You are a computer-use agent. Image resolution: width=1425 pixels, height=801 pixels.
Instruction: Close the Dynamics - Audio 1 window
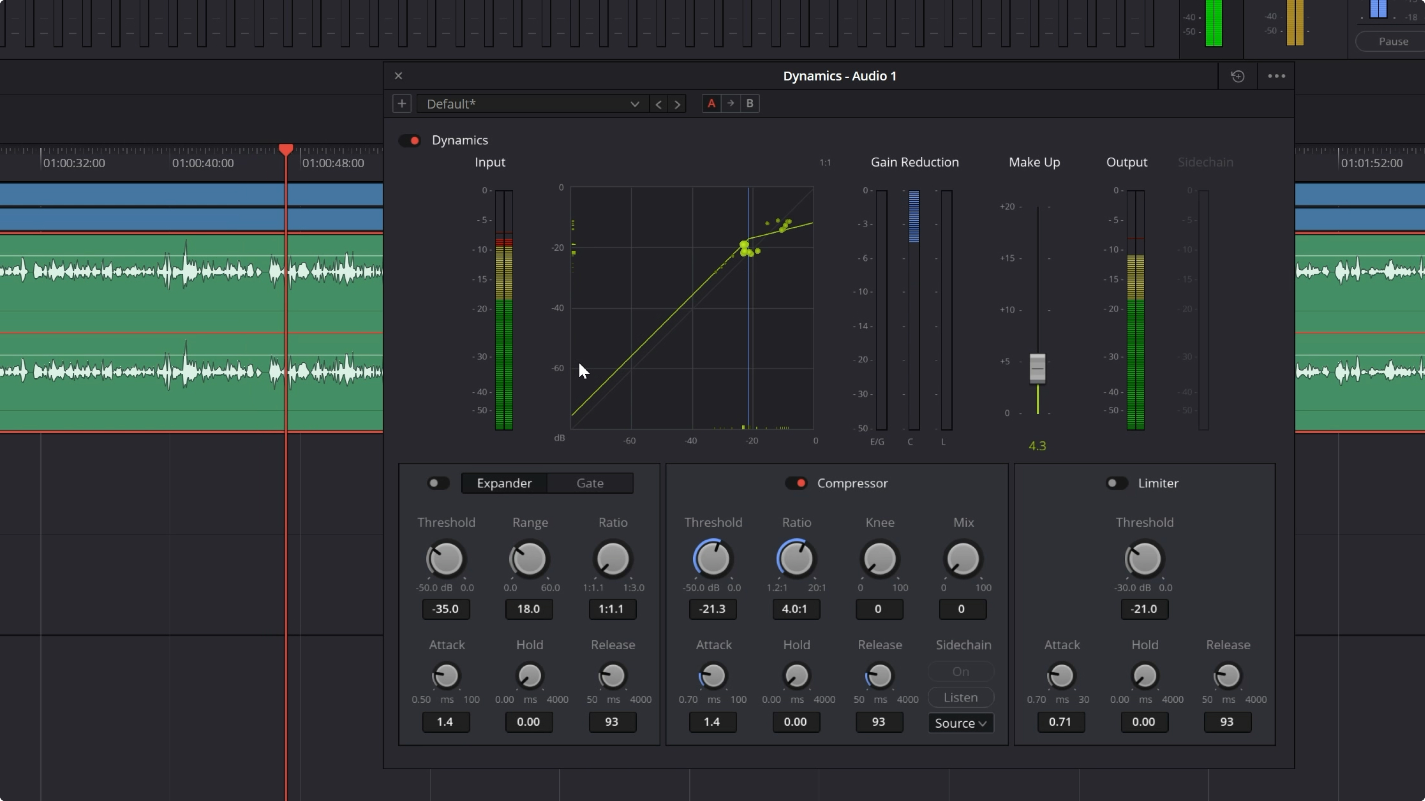398,76
